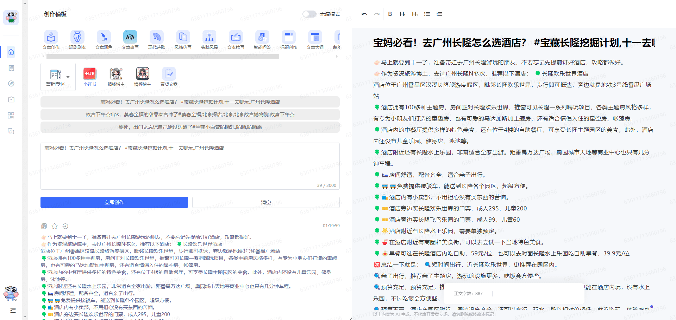Select the 搞钱博主 template
The width and height of the screenshot is (676, 320).
116,77
